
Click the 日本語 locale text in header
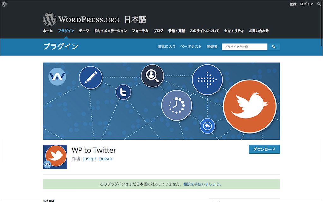[x=135, y=20]
